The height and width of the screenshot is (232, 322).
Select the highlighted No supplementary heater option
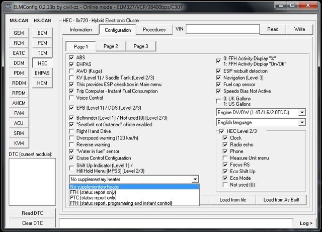134,187
